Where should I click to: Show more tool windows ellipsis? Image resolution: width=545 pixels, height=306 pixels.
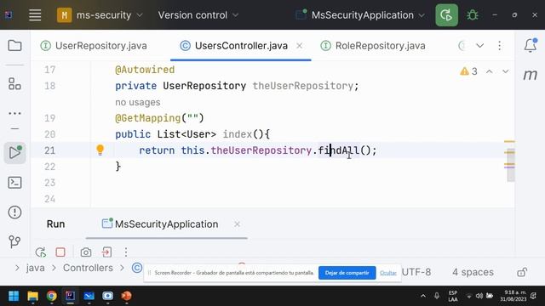point(14,113)
